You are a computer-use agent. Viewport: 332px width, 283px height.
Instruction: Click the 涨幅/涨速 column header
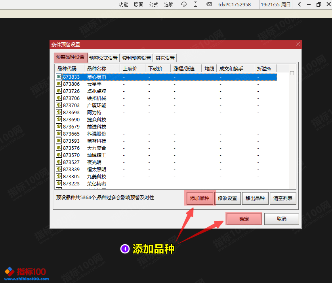186,68
